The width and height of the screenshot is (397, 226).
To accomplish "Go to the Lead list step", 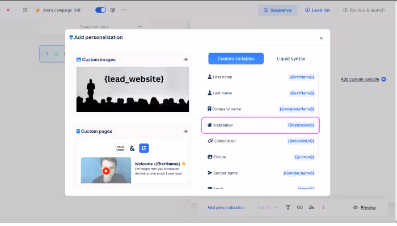I will (x=317, y=10).
